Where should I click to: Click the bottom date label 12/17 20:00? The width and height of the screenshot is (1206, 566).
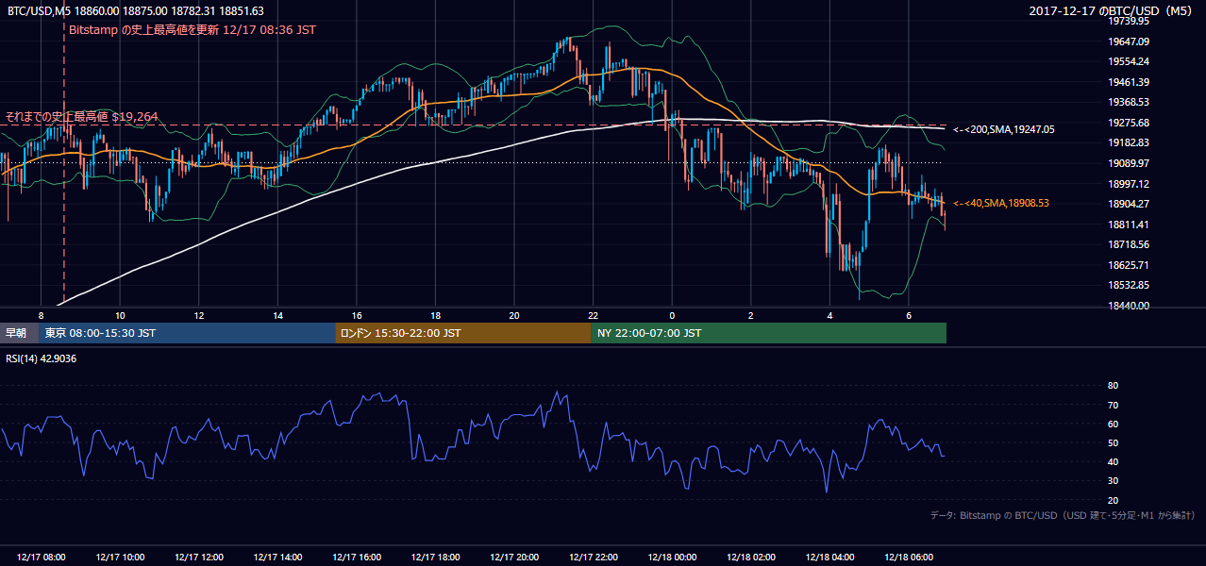tap(513, 558)
